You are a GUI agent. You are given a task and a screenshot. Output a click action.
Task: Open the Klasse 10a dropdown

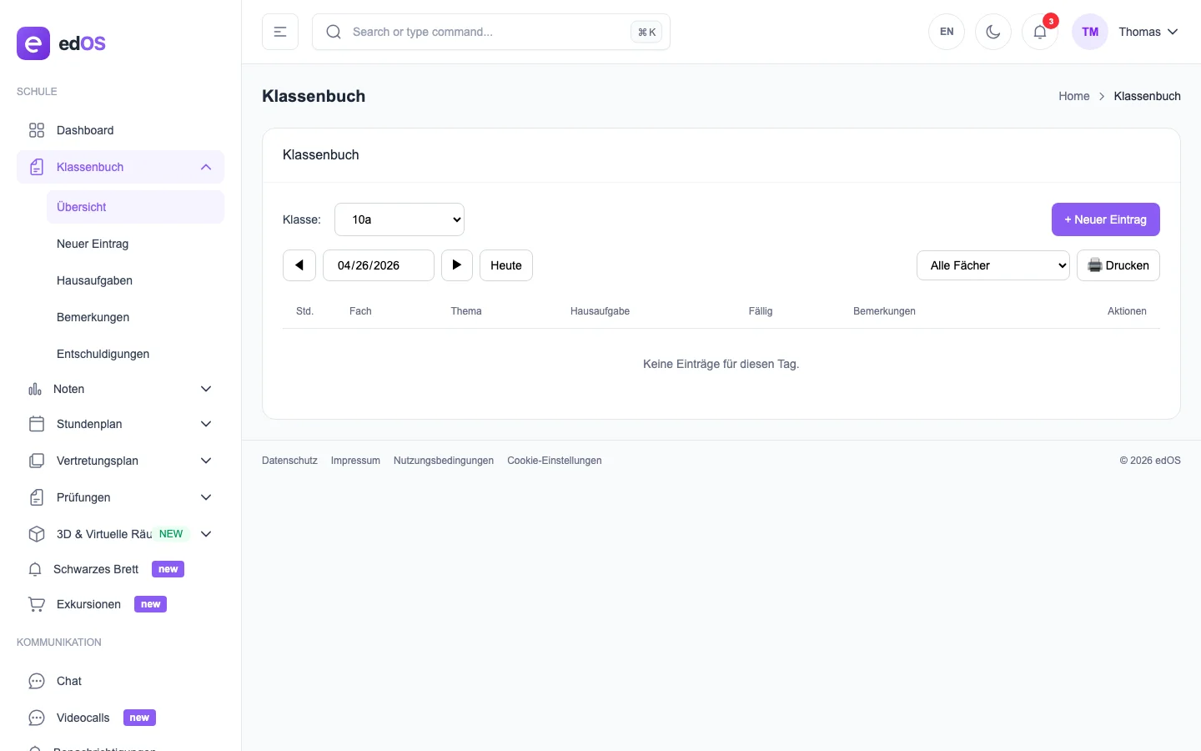click(x=399, y=219)
